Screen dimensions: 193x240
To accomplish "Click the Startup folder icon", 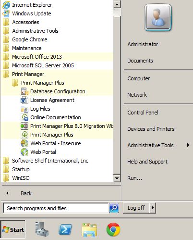I will (6, 169).
